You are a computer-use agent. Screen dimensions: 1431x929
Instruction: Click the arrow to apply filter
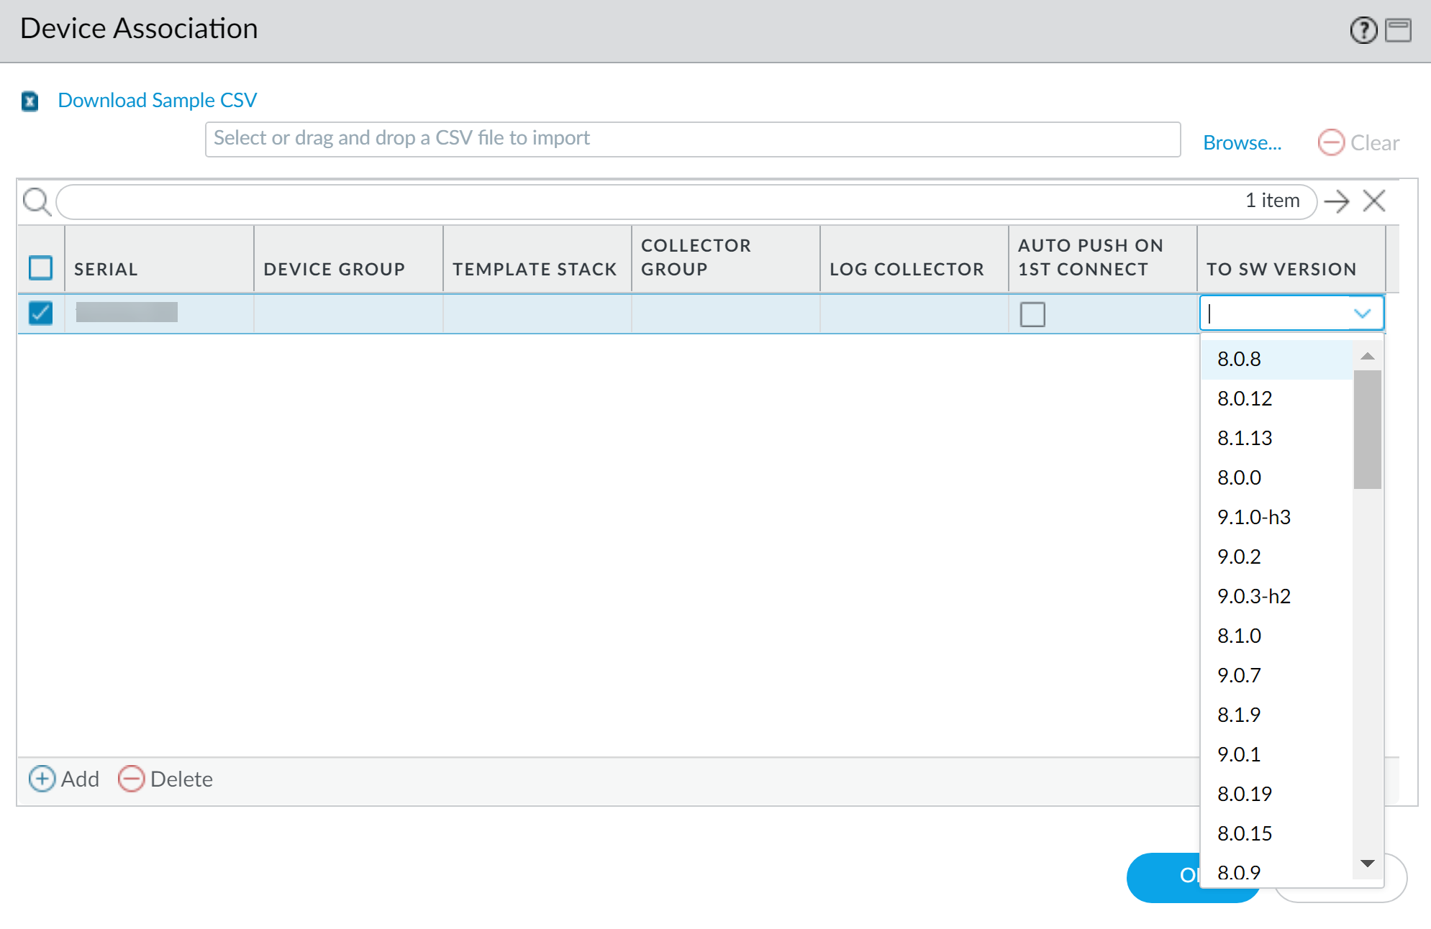click(x=1336, y=201)
